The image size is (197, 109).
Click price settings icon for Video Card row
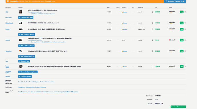tap(152, 51)
